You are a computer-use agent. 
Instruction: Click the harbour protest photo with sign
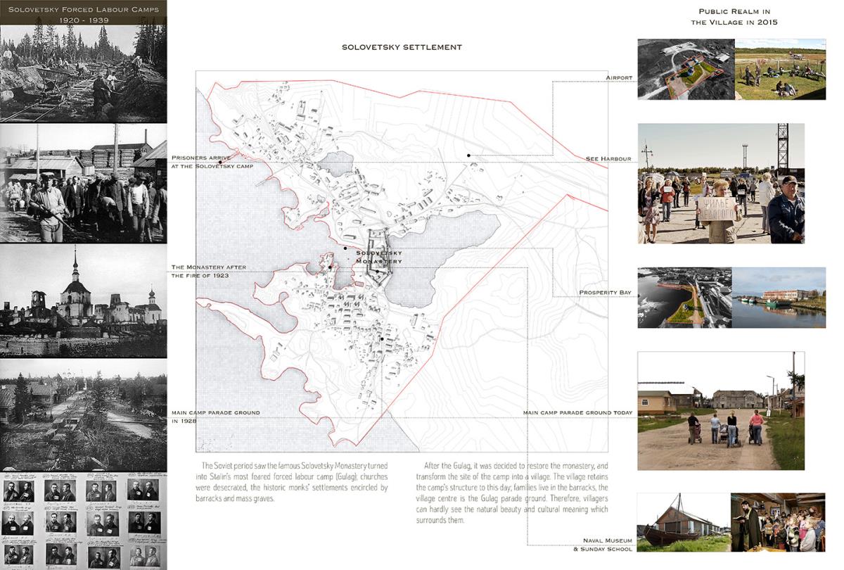pos(721,184)
